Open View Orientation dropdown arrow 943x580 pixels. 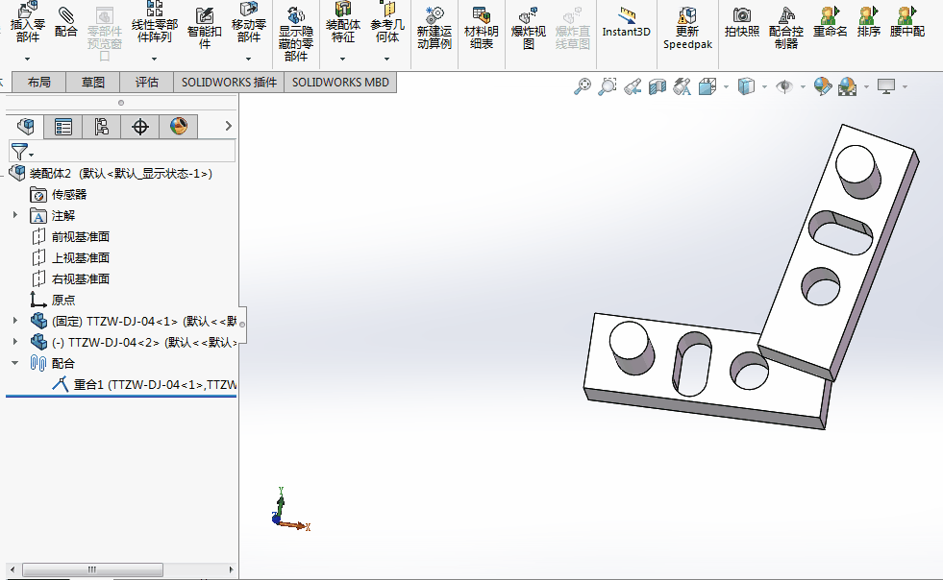[x=727, y=87]
